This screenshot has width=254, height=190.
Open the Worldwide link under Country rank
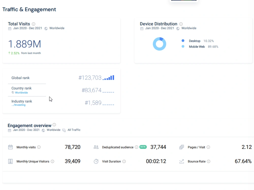coord(21,92)
